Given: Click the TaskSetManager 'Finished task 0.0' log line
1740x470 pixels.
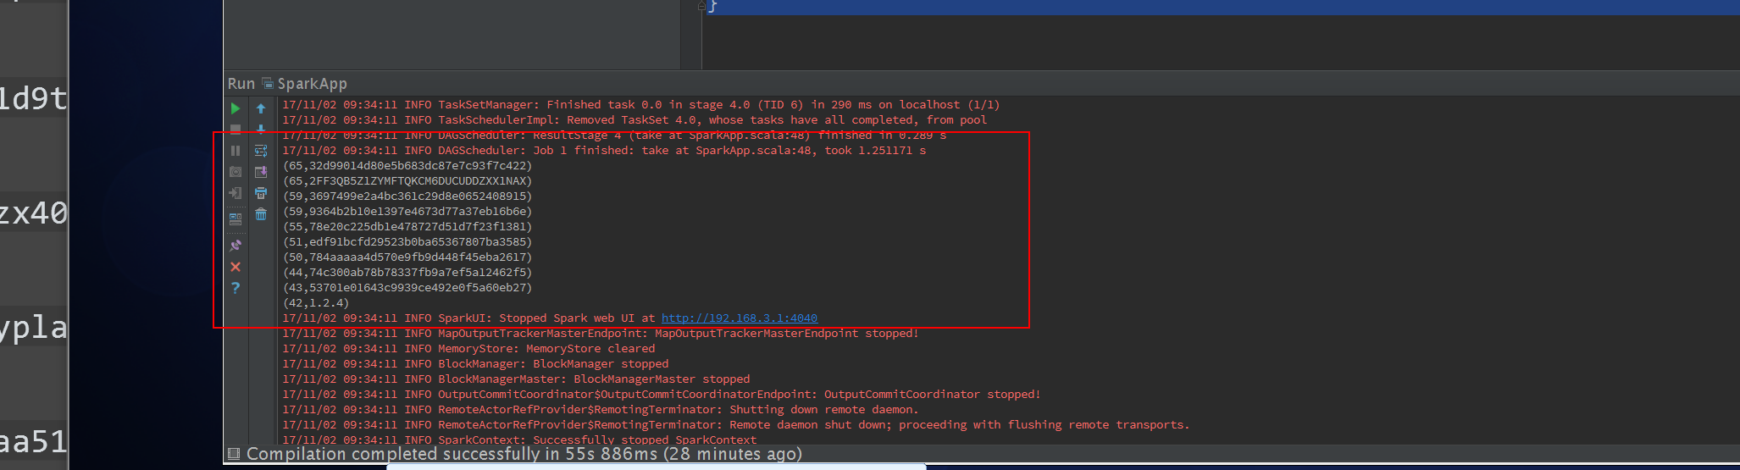Looking at the screenshot, I should (641, 105).
